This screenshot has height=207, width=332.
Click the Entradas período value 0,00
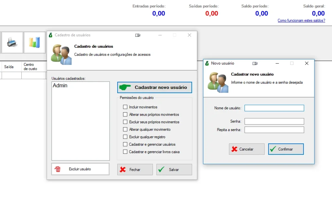159,13
